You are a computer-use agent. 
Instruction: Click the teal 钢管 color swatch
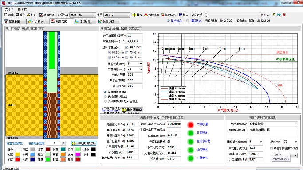pos(63,149)
